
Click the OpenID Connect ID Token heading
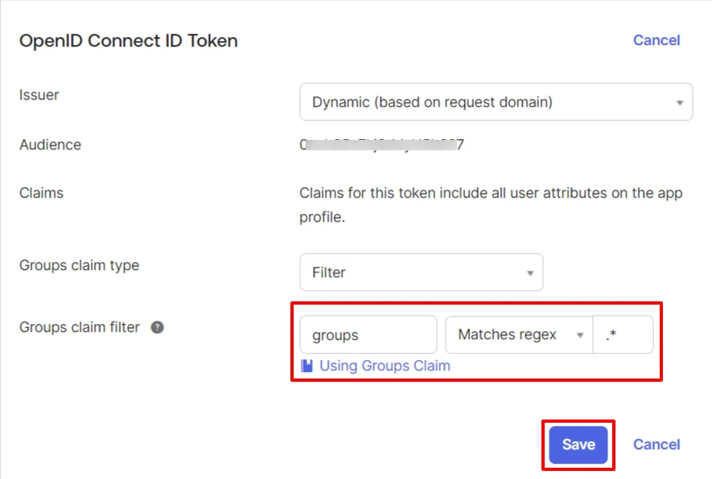128,40
